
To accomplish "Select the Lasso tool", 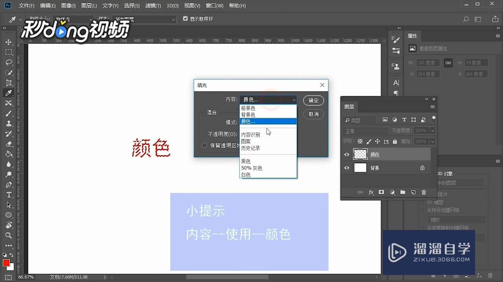I will pyautogui.click(x=9, y=62).
